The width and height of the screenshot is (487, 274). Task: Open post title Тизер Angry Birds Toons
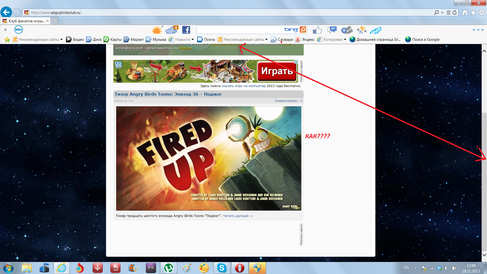pyautogui.click(x=168, y=94)
